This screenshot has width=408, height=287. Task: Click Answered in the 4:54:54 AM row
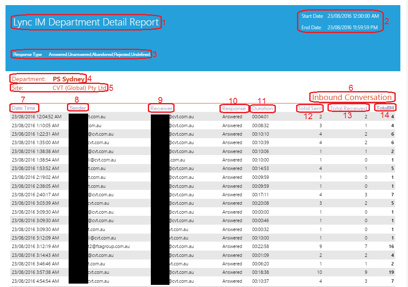point(232,281)
